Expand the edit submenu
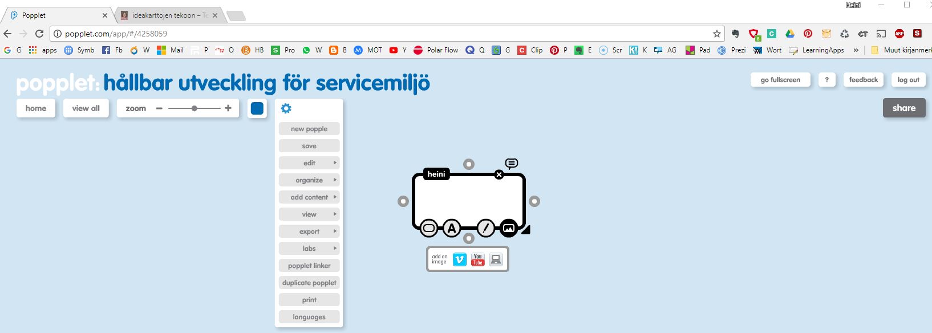Viewport: 932px width, 333px height. (x=309, y=163)
